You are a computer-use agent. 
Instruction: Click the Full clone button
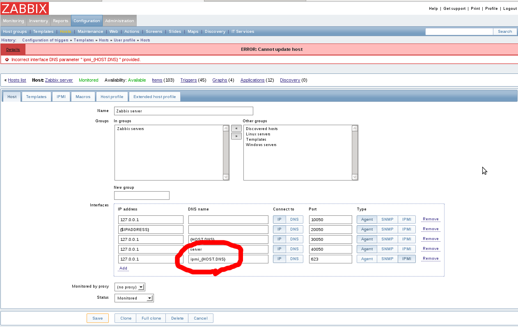click(x=151, y=318)
